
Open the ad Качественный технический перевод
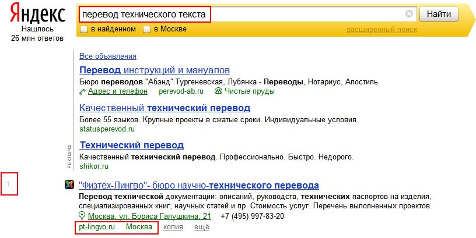click(x=165, y=108)
